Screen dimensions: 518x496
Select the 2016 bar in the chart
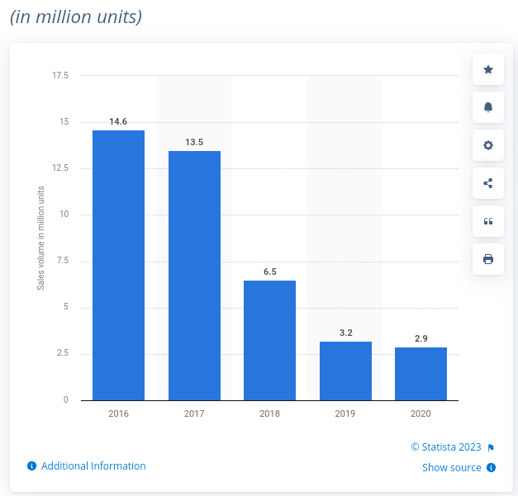(118, 265)
